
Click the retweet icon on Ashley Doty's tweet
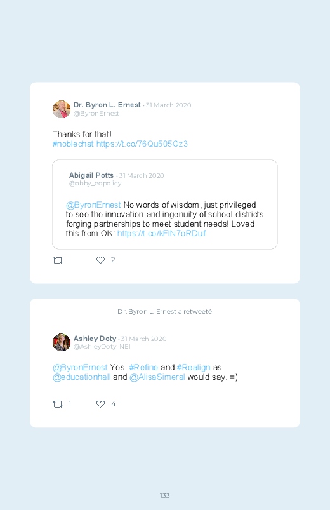pos(58,405)
